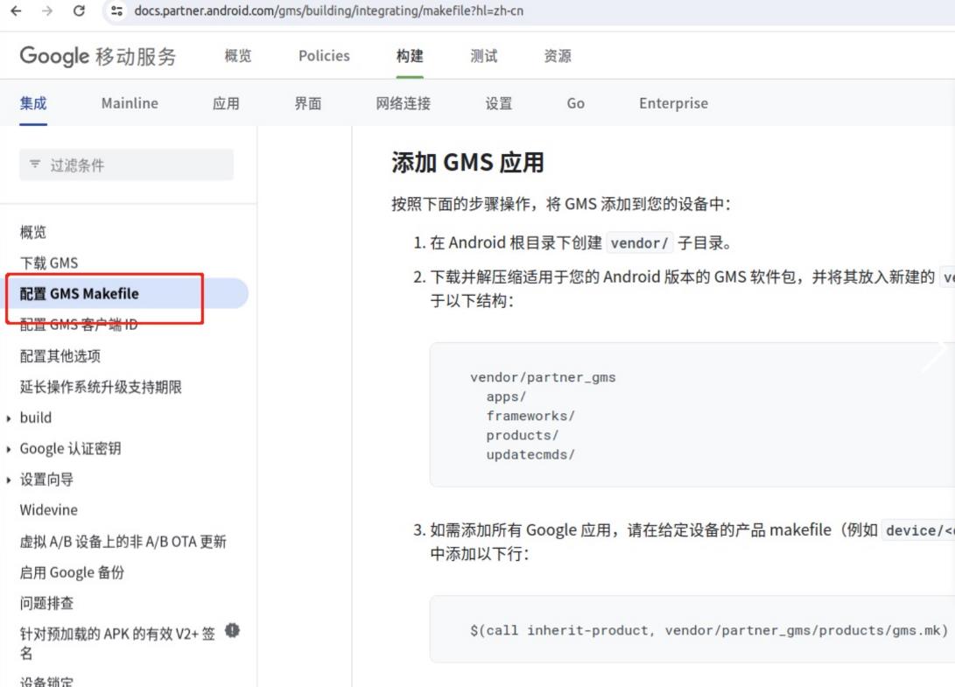Image resolution: width=955 pixels, height=687 pixels.
Task: Switch to the 界面 sub tab
Action: click(x=307, y=103)
